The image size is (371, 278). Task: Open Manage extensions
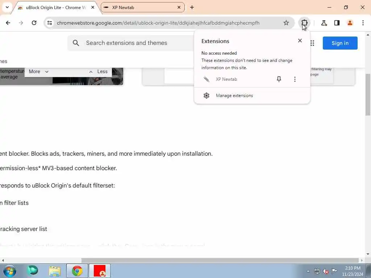click(x=252, y=96)
